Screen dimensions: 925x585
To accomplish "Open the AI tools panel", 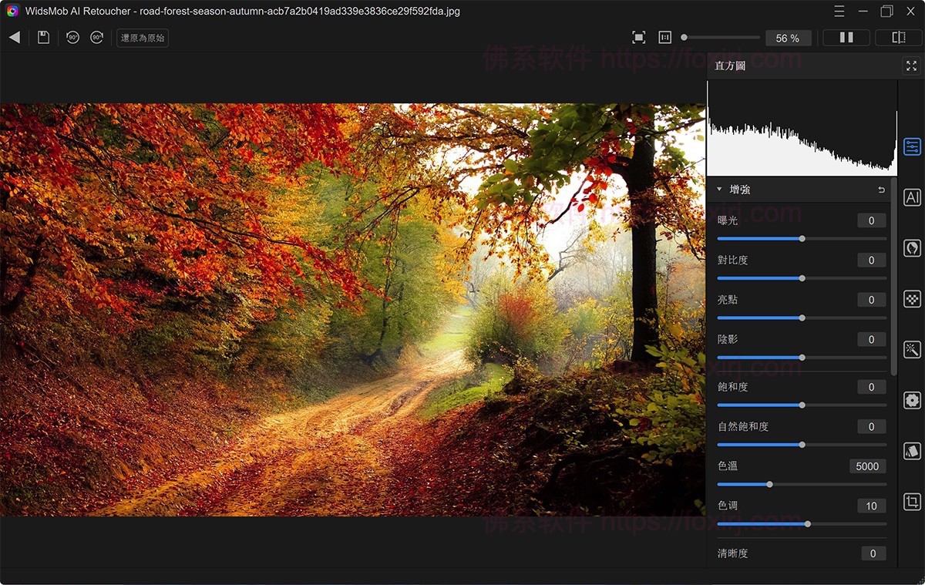I will pos(912,197).
